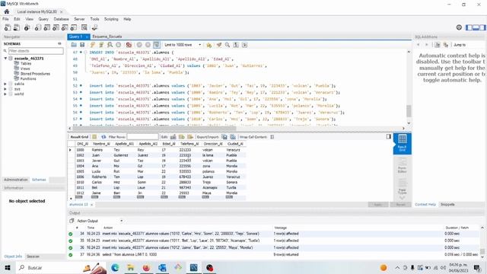Close the Query 1 tab
This screenshot has height=274, width=487.
87,37
